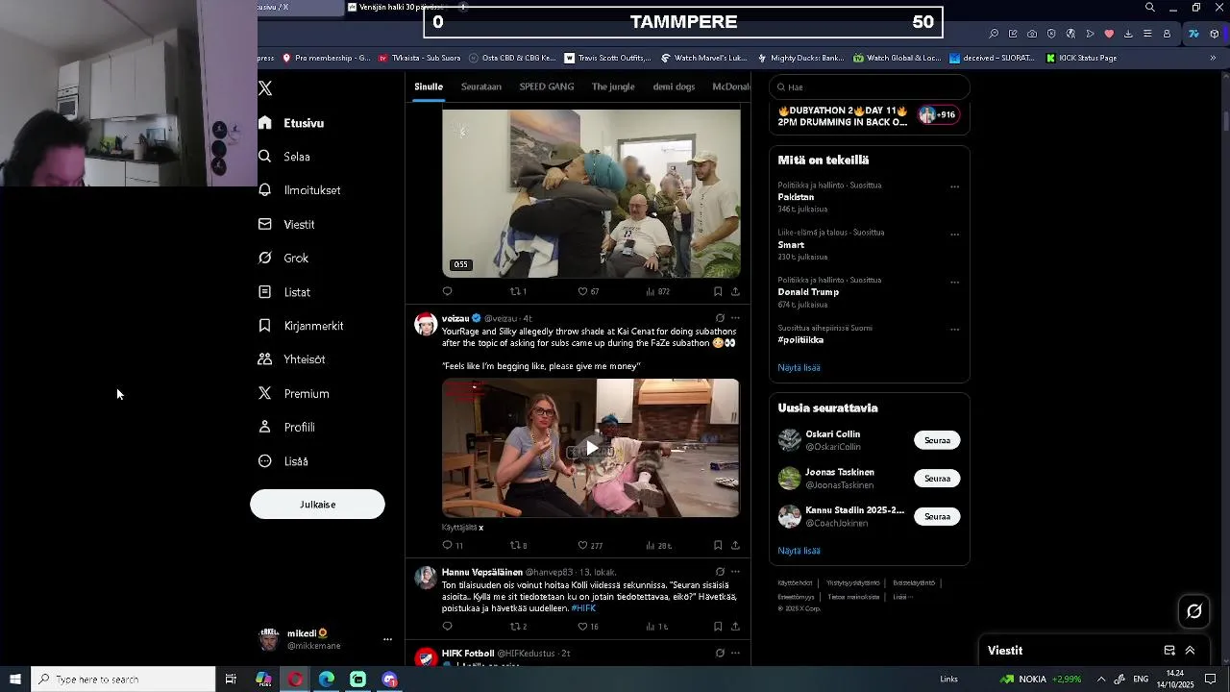Select the Sinulle timeline tab
The width and height of the screenshot is (1230, 692).
(x=429, y=86)
